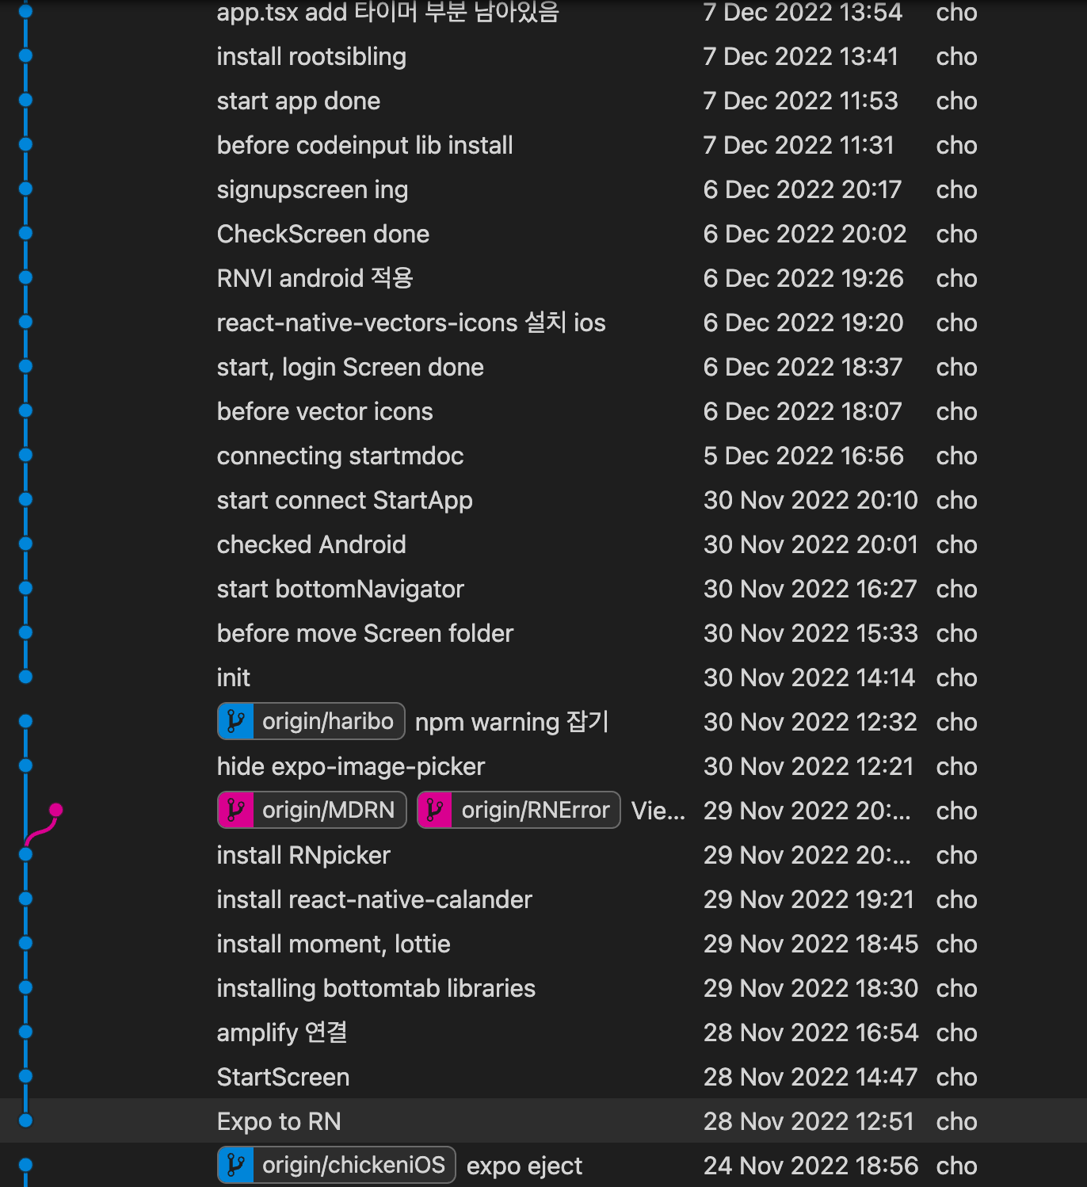Click author 'cho' on 'StartScreen' row

[956, 1077]
